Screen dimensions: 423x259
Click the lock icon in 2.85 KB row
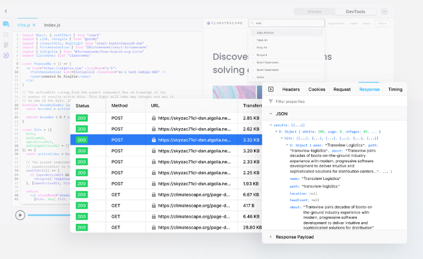tap(154, 118)
